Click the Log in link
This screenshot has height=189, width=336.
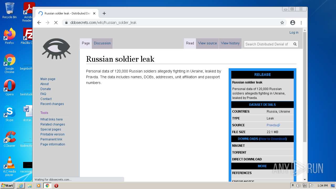tap(294, 33)
